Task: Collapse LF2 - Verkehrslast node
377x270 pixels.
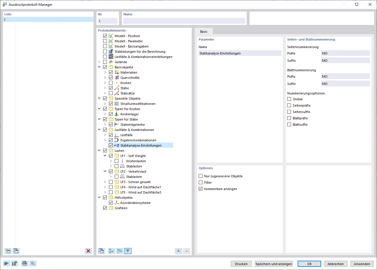Action: point(105,172)
